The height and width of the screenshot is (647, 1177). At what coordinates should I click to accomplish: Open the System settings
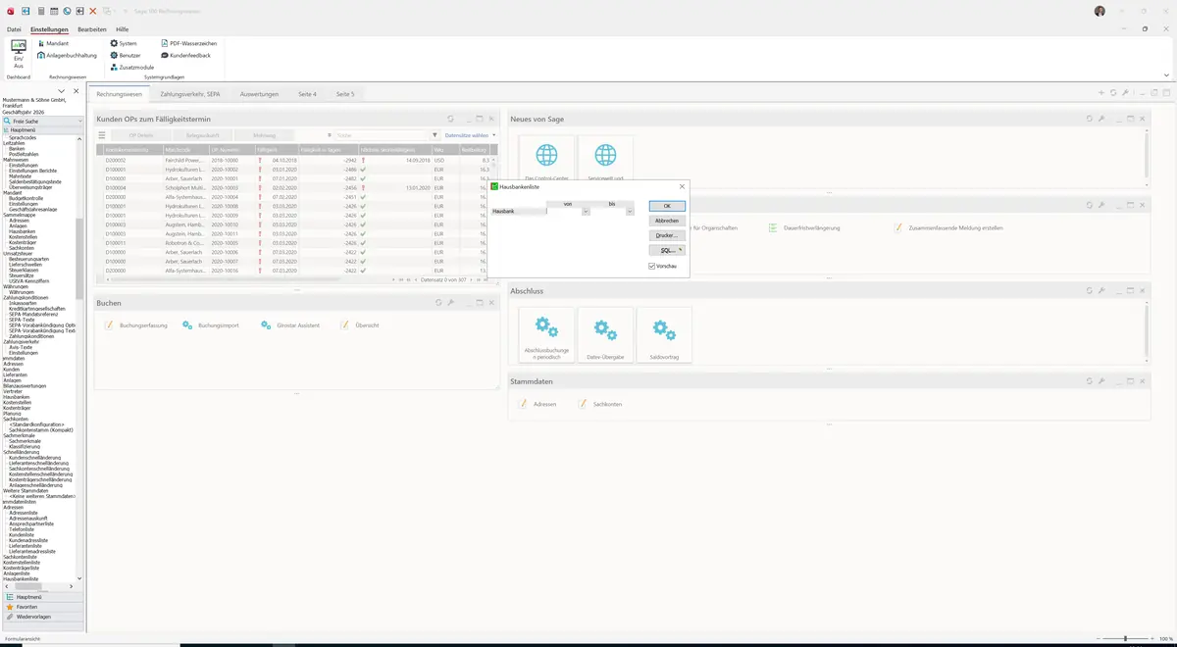click(124, 44)
